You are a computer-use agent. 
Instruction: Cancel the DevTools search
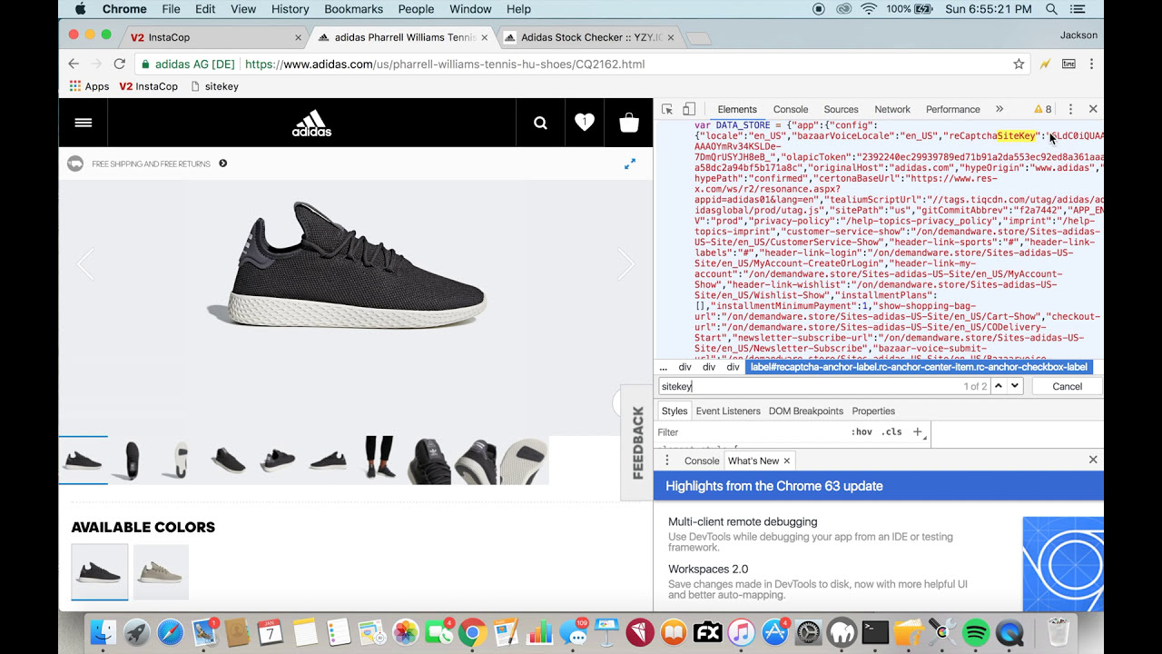tap(1067, 386)
